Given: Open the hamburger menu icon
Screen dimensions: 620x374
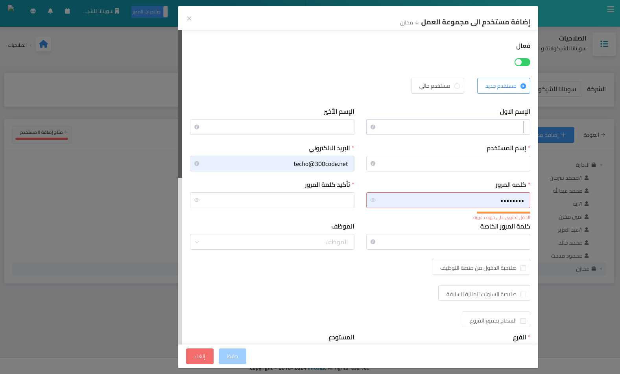Looking at the screenshot, I should [x=611, y=9].
